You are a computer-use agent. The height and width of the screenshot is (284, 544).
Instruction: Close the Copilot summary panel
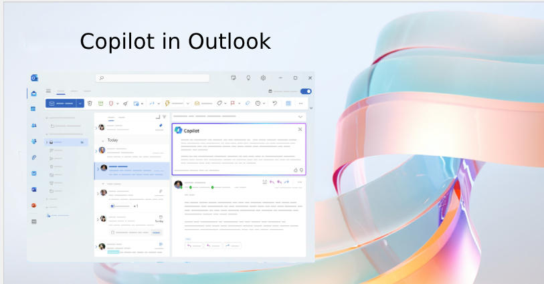[x=300, y=129]
